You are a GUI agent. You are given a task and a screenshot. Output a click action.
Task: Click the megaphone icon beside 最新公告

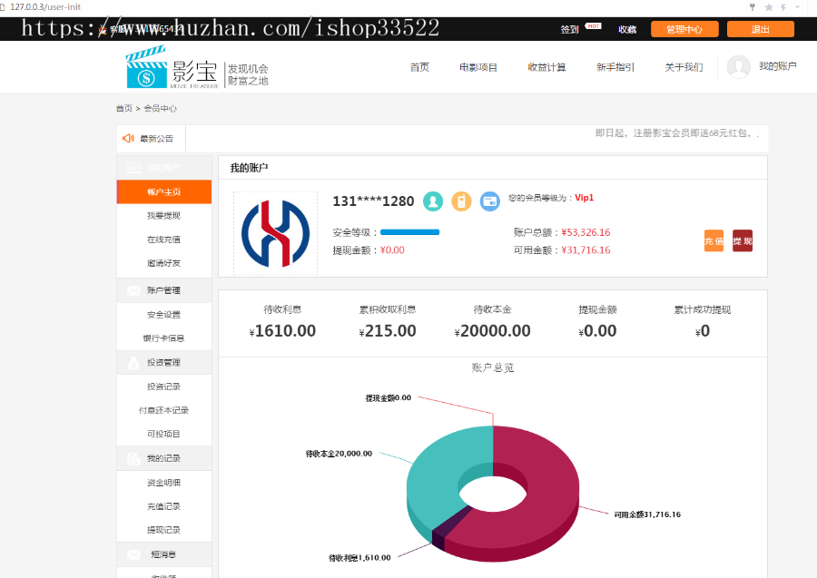pos(127,138)
